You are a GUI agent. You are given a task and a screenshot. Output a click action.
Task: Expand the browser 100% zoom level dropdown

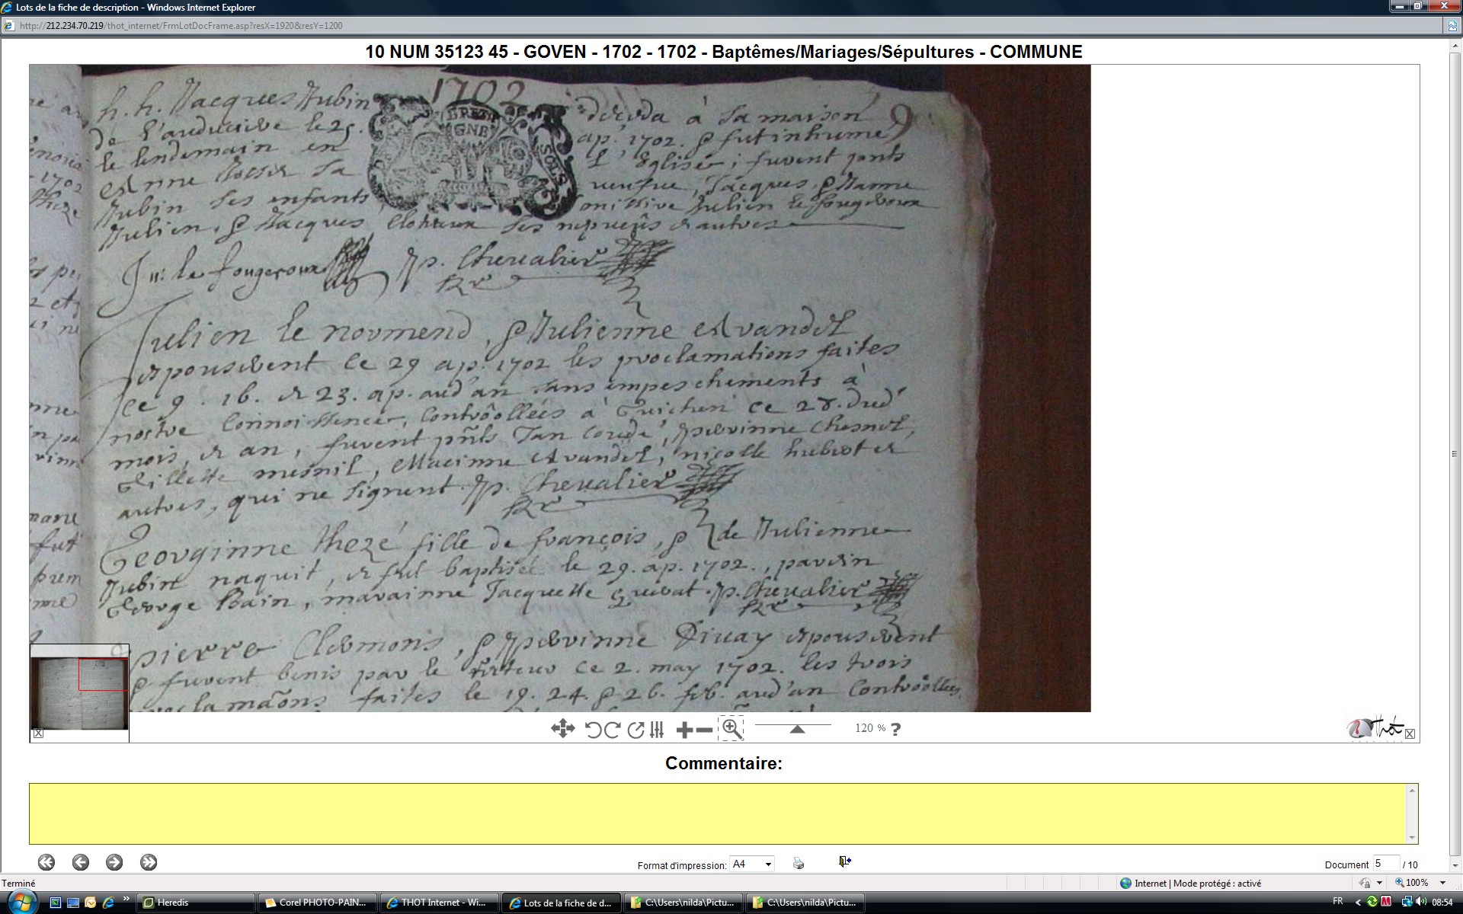tap(1442, 883)
